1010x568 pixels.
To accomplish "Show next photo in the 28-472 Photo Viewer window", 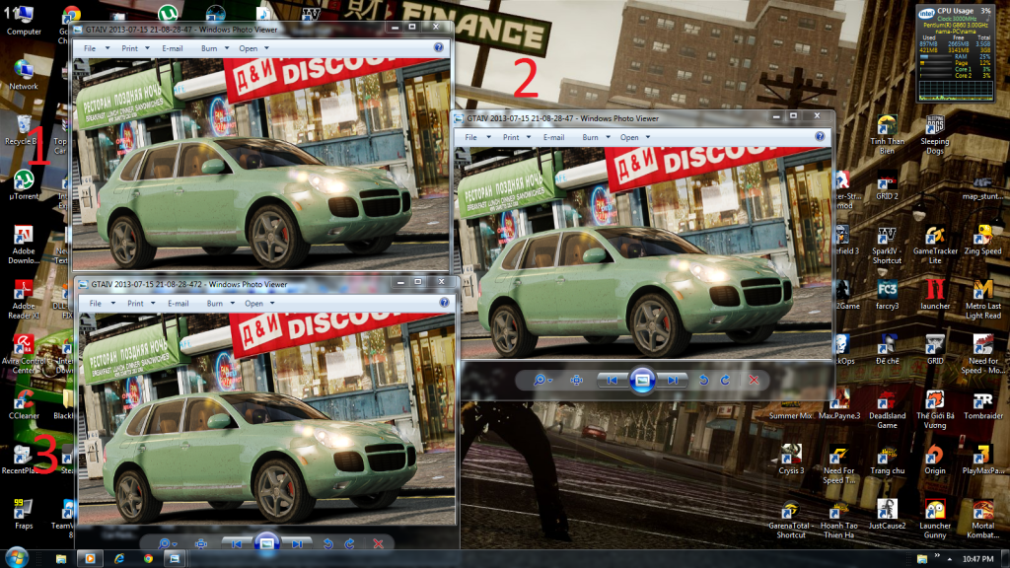I will coord(298,543).
